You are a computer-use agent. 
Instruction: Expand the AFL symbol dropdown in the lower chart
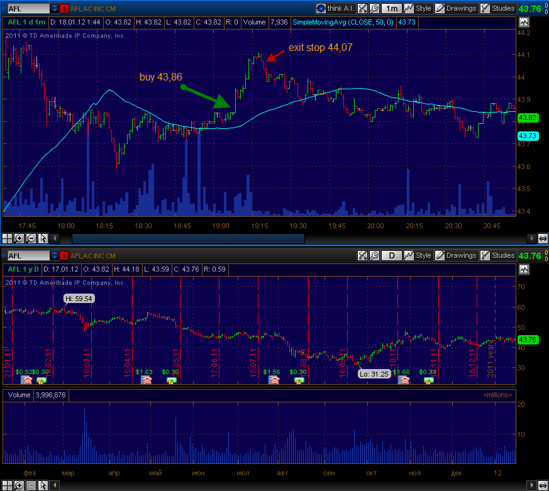[54, 256]
